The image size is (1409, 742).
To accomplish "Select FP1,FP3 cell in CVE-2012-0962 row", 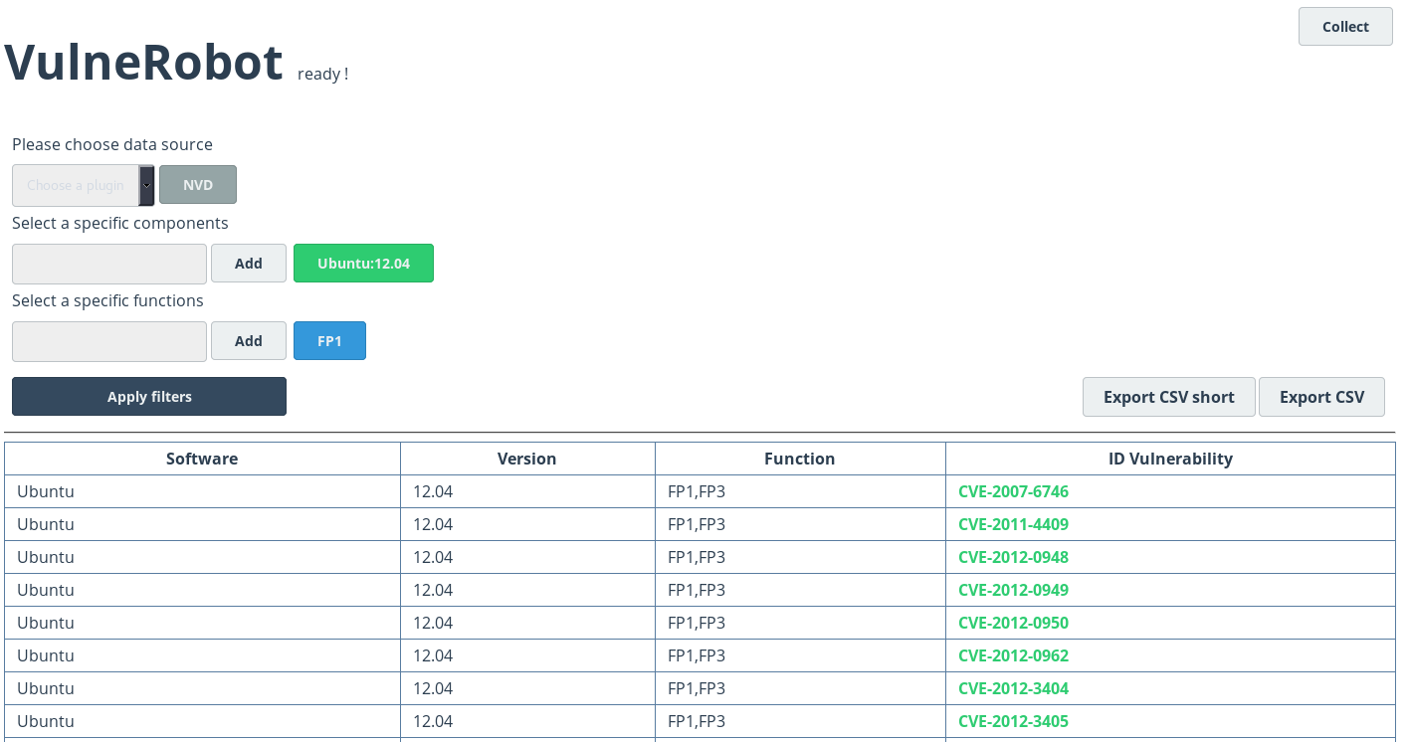I will pyautogui.click(x=800, y=655).
